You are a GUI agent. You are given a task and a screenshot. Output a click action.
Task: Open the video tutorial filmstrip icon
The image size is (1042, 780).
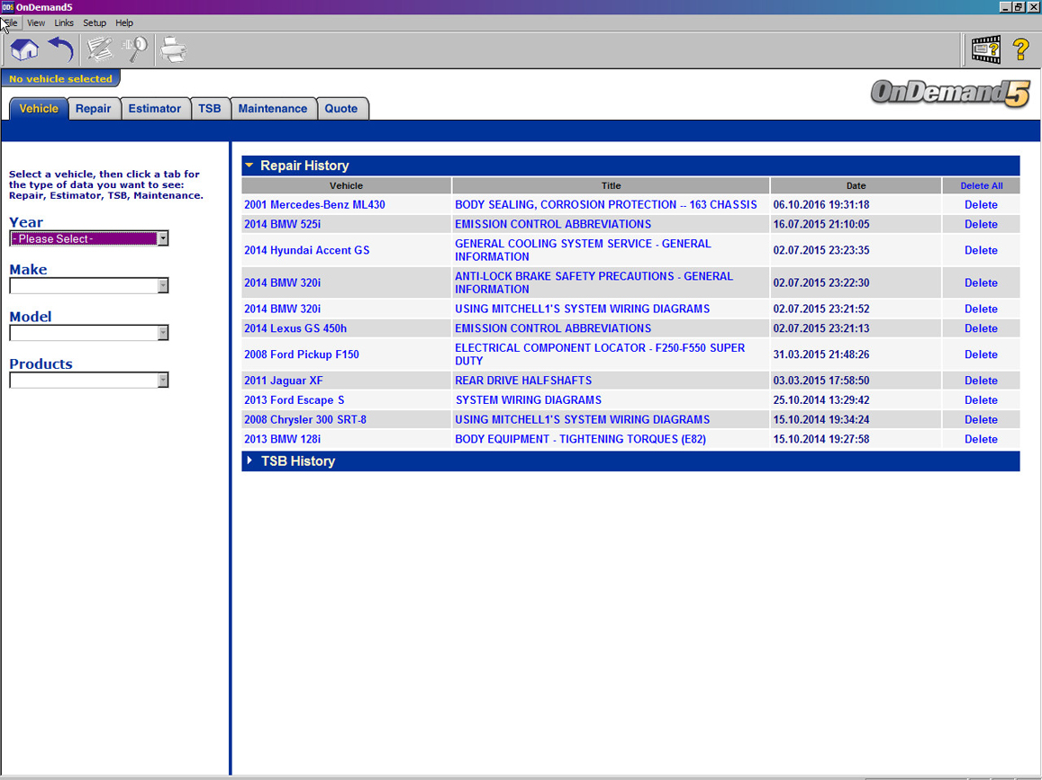point(985,50)
